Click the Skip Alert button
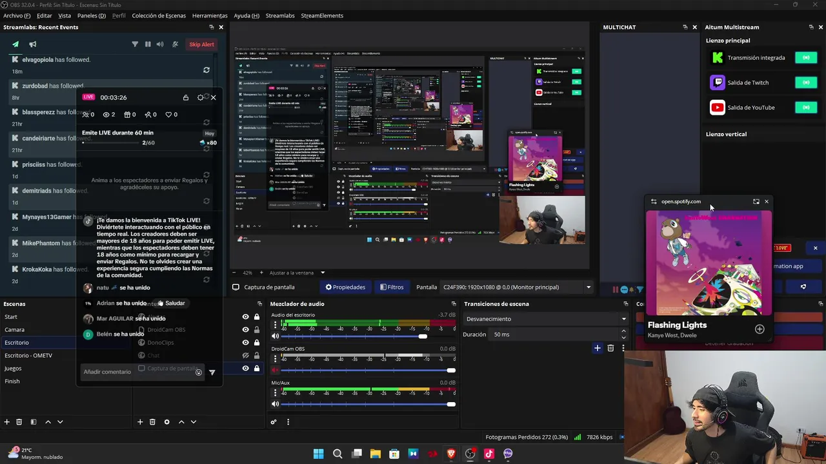The width and height of the screenshot is (826, 464). pyautogui.click(x=201, y=44)
